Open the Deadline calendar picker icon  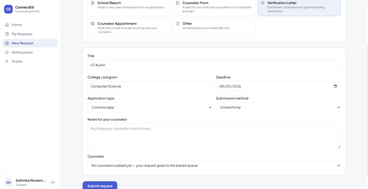point(336,86)
